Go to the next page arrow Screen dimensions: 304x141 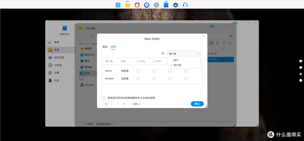(x=130, y=104)
